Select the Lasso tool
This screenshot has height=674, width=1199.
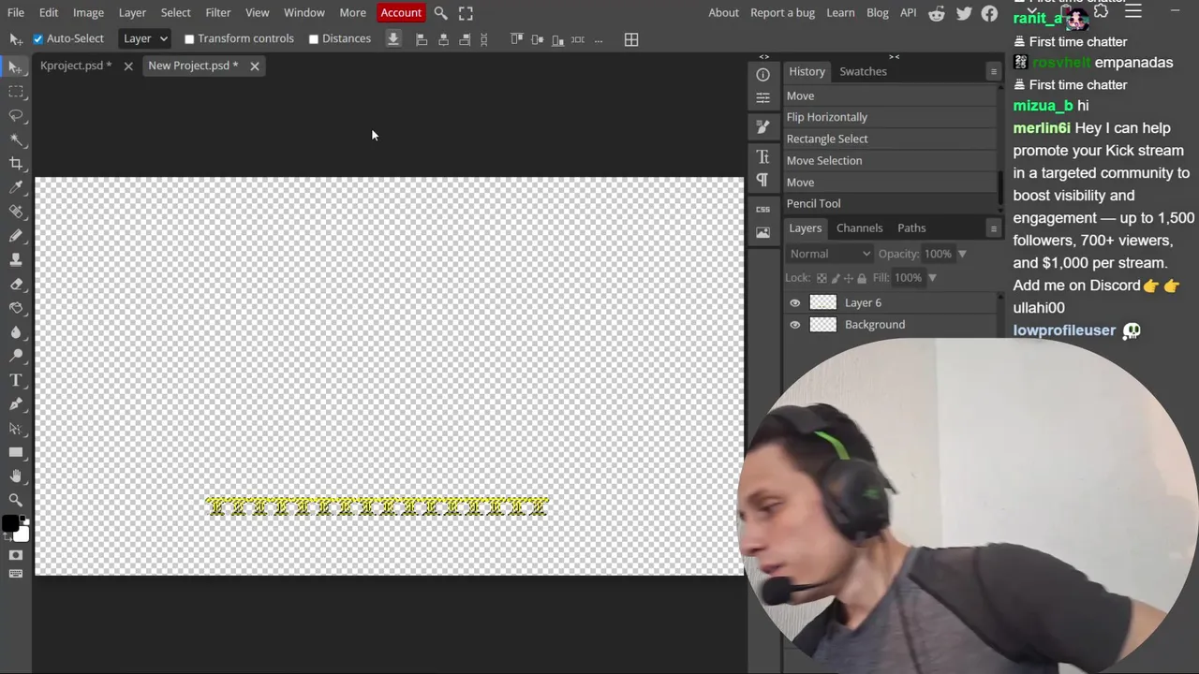pyautogui.click(x=16, y=116)
